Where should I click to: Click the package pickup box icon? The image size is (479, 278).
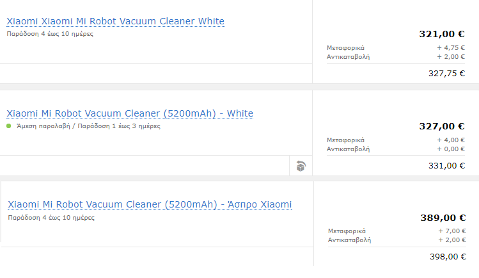(x=301, y=166)
